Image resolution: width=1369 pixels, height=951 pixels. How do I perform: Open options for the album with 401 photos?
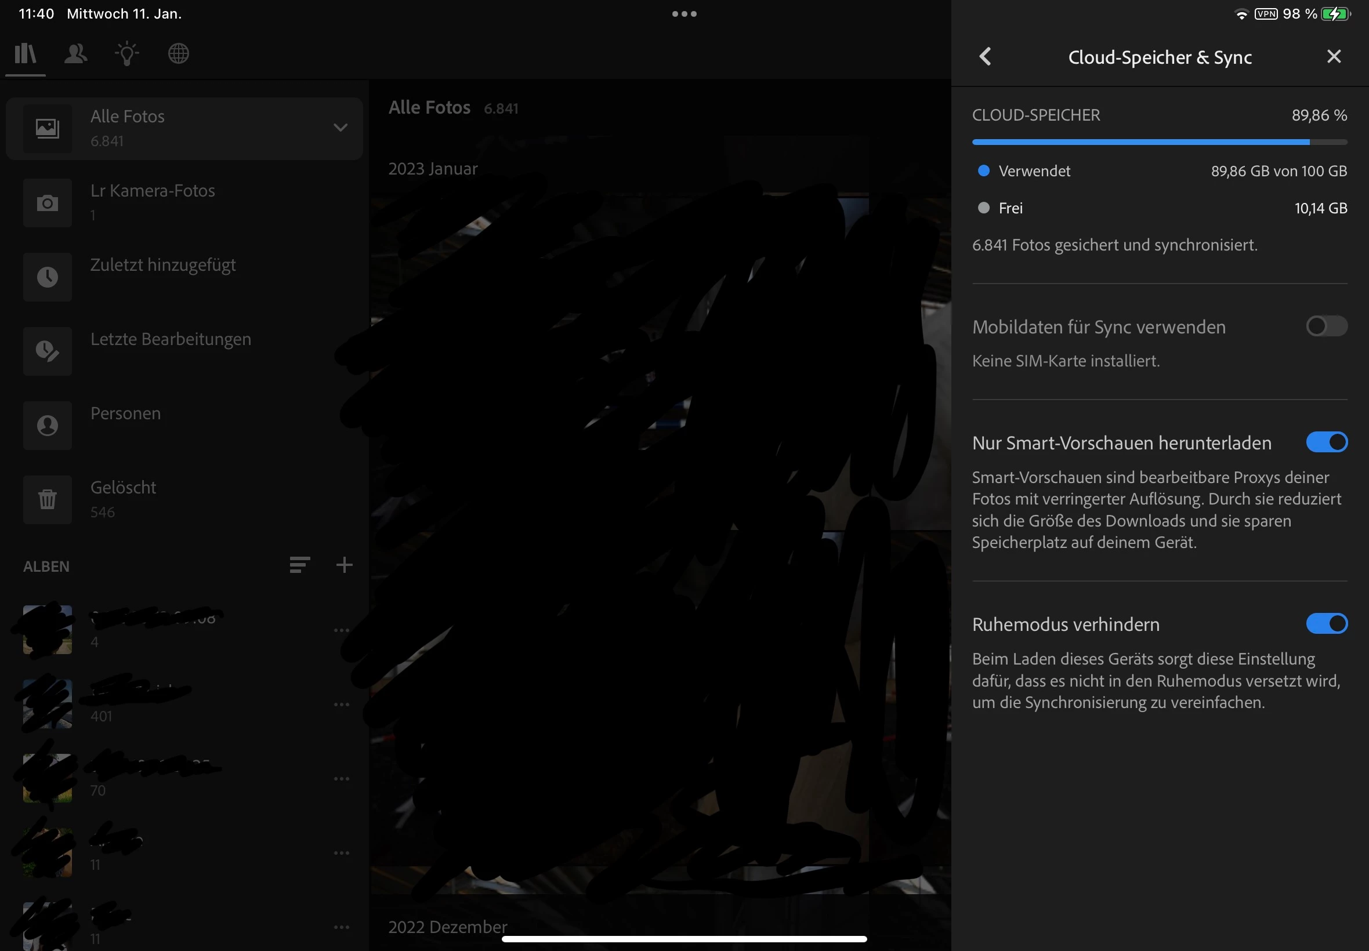click(x=342, y=705)
